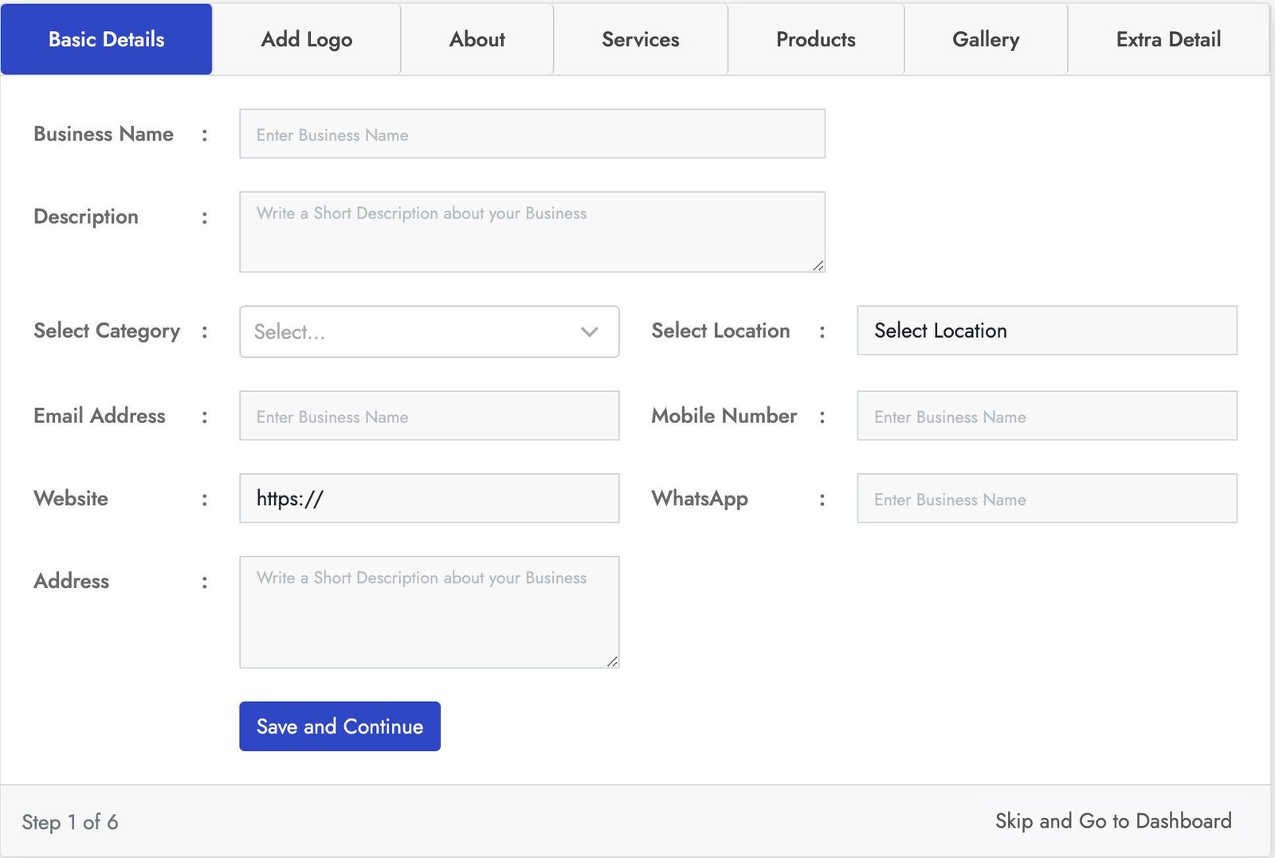Click the Website URL field
Screen dimensions: 1275x858
click(x=429, y=499)
